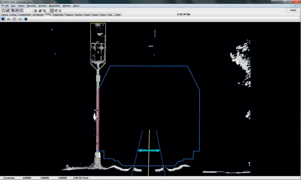Open the Registration menu
This screenshot has height=180, width=301.
(55, 6)
